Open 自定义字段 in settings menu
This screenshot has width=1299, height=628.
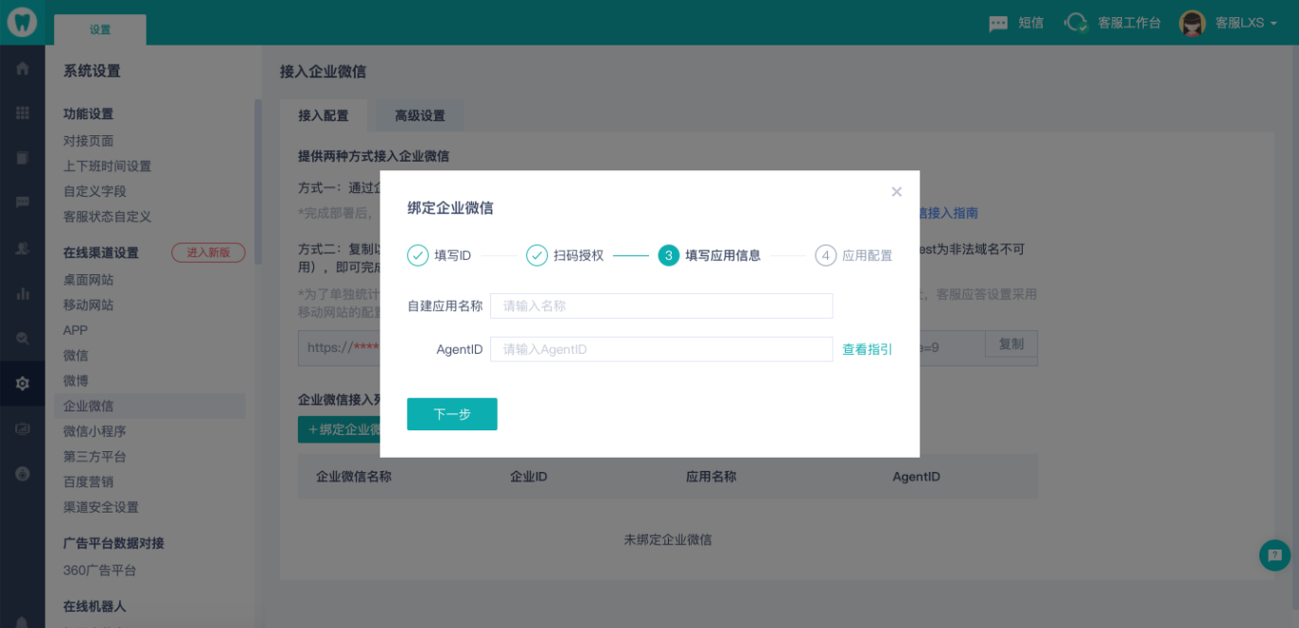tap(95, 191)
